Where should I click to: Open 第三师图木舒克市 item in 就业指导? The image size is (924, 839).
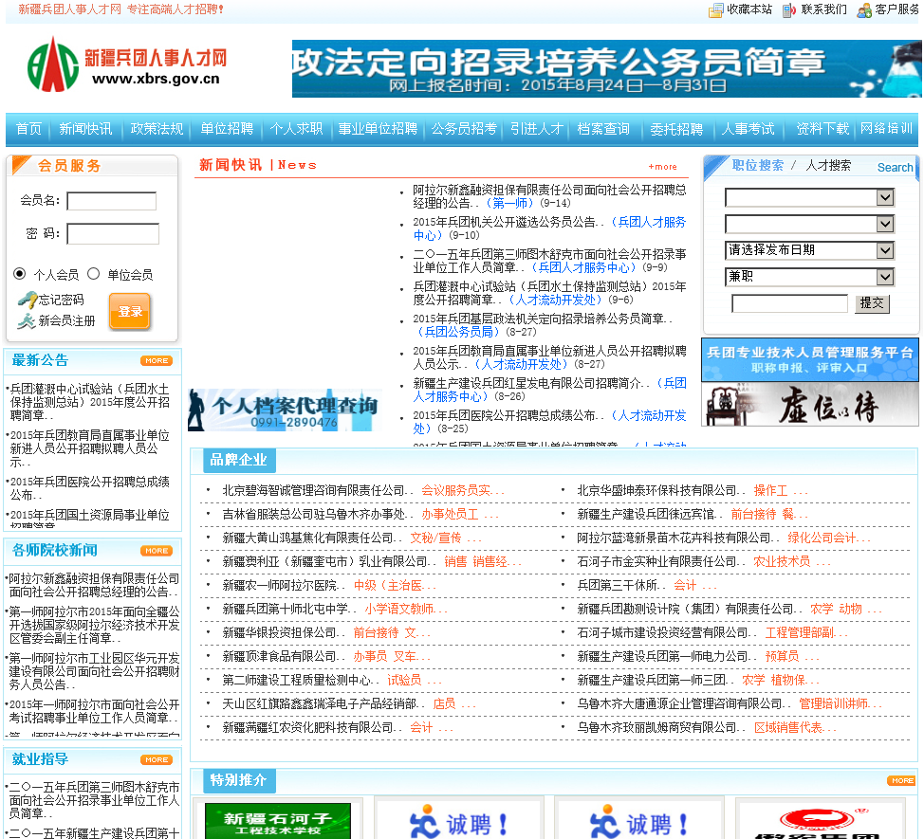[94, 800]
